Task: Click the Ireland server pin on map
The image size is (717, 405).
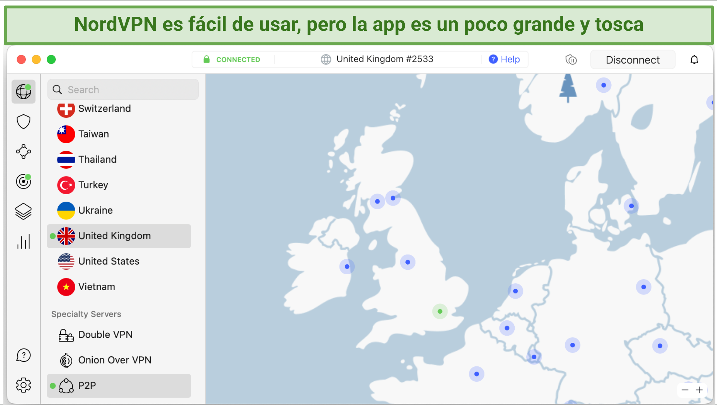Action: click(x=347, y=267)
